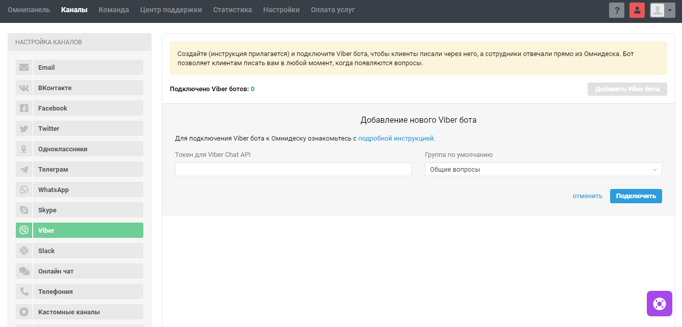
Task: Go to Оплата услуг page
Action: (x=333, y=10)
